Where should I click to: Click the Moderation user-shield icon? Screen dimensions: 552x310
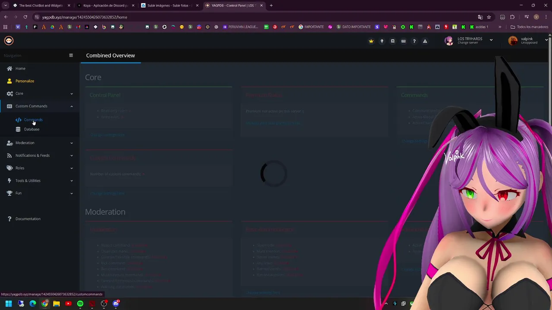click(9, 143)
